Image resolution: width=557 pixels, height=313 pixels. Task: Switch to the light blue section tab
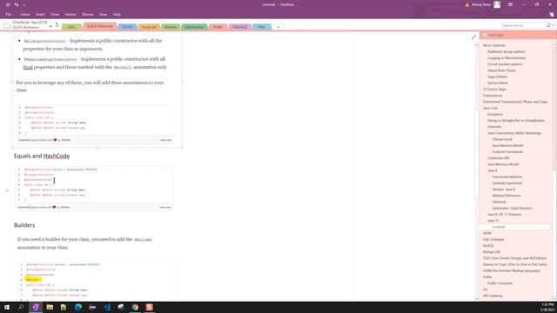(261, 27)
